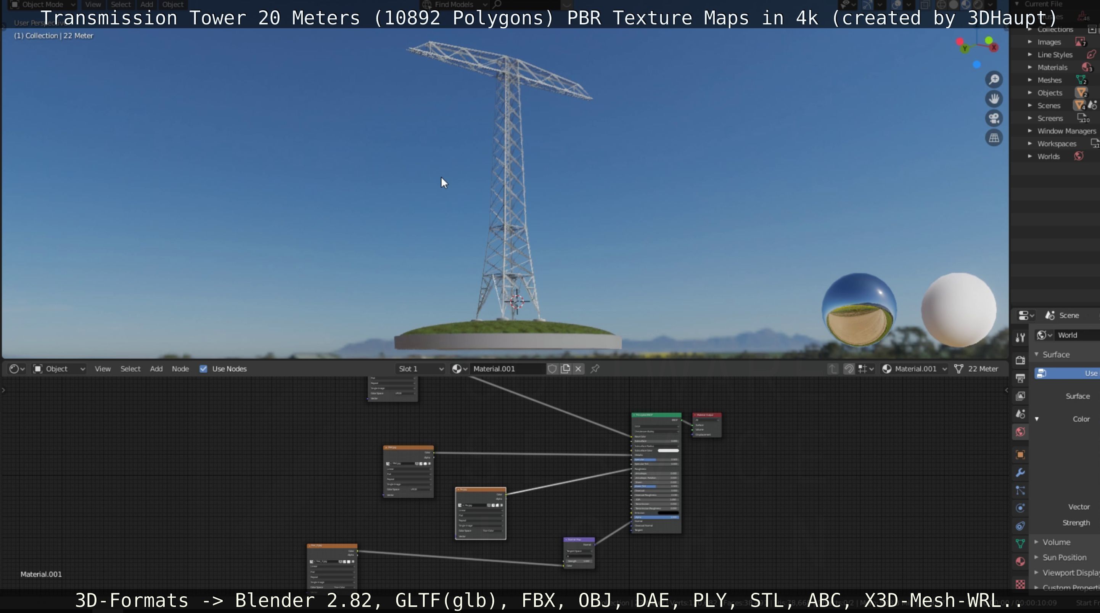This screenshot has height=613, width=1100.
Task: Open the World datablock browse dropdown
Action: click(1044, 335)
